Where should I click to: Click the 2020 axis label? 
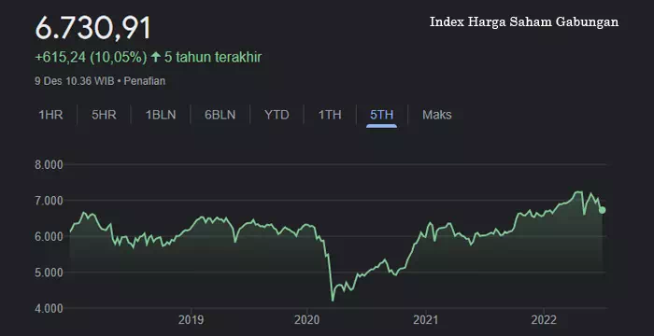(x=307, y=320)
